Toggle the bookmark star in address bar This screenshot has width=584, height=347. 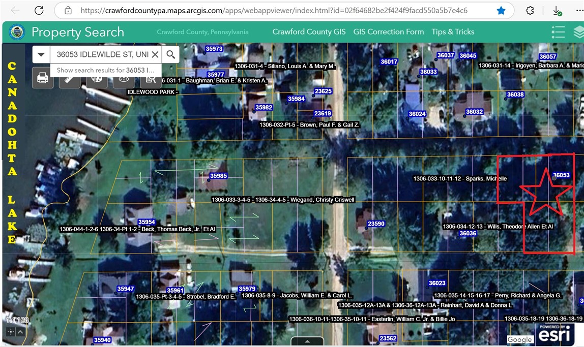click(501, 10)
